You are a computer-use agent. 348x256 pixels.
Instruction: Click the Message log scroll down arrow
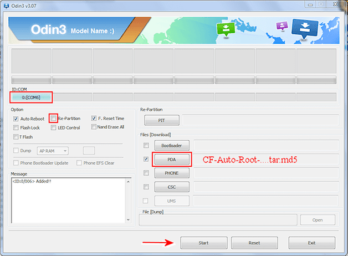[128, 220]
